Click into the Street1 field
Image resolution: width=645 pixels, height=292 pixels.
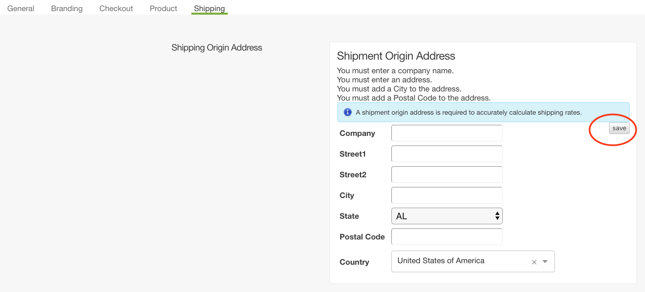pos(447,154)
